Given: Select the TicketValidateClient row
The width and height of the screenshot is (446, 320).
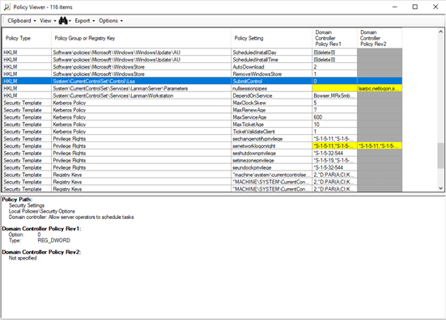Looking at the screenshot, I should [x=202, y=132].
